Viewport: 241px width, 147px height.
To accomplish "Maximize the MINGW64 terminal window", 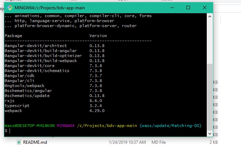I will (x=188, y=7).
